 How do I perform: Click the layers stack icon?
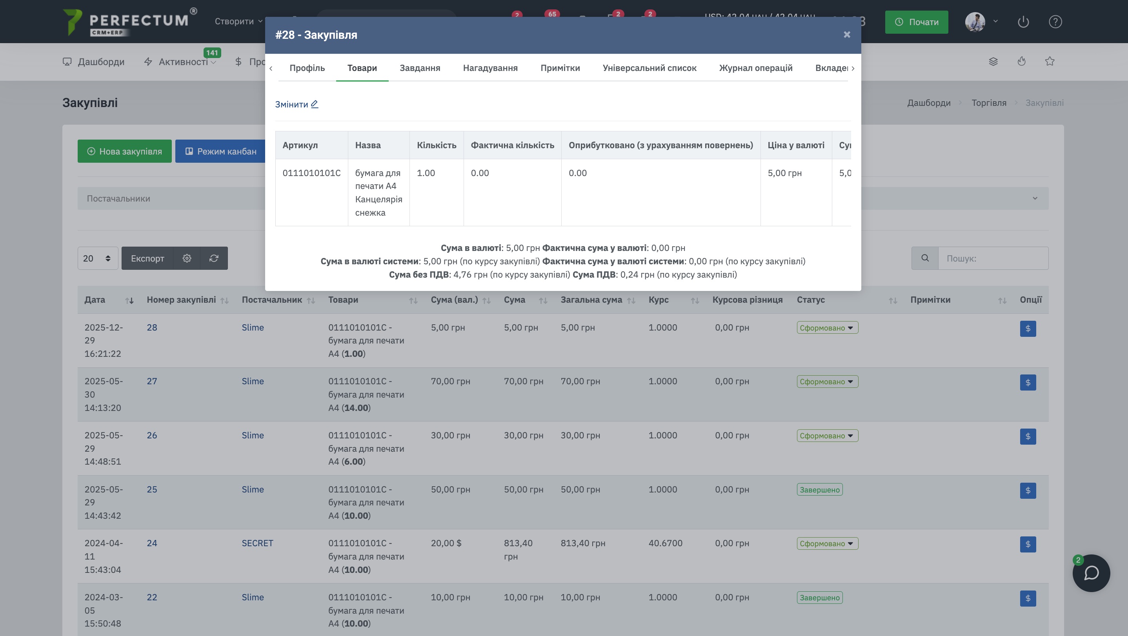993,61
